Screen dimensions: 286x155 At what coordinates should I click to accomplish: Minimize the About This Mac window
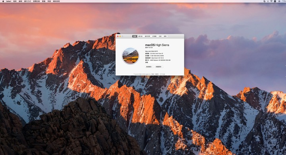pos(120,36)
